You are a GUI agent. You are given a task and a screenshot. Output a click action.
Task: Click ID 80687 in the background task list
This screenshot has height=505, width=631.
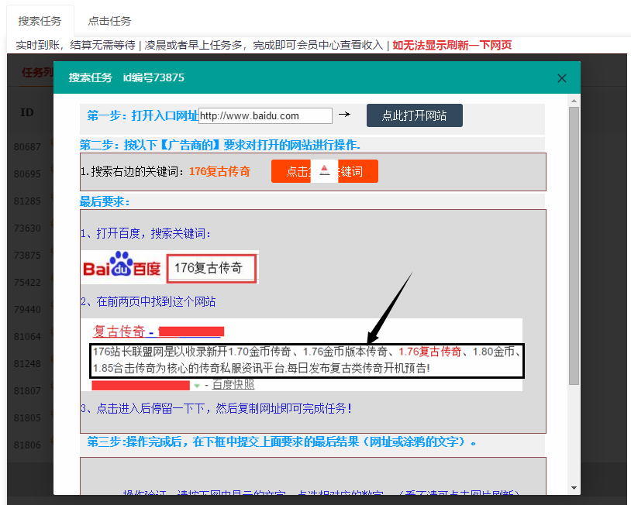[x=27, y=146]
